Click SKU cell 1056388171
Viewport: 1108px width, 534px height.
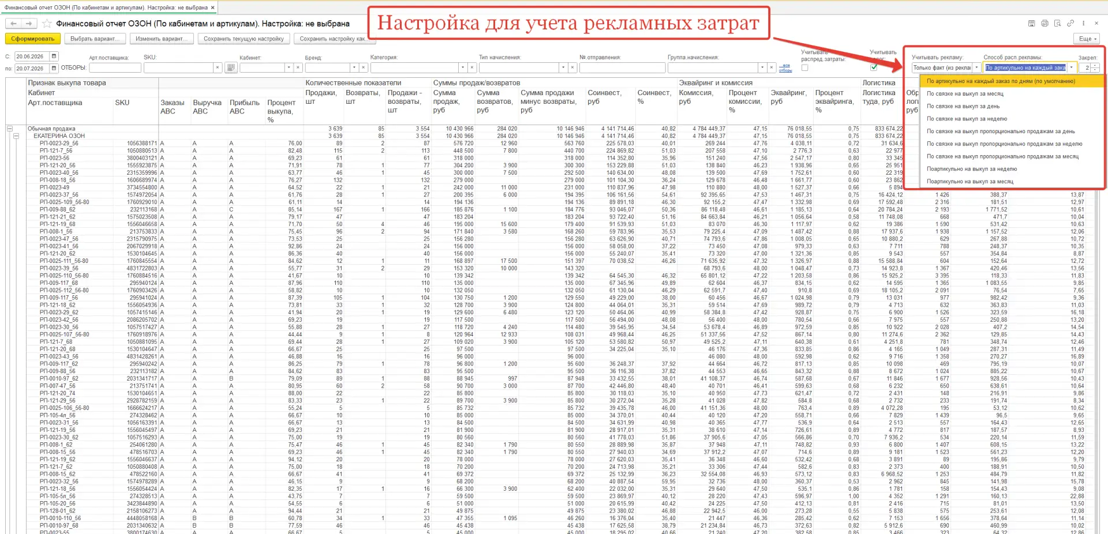[x=142, y=143]
